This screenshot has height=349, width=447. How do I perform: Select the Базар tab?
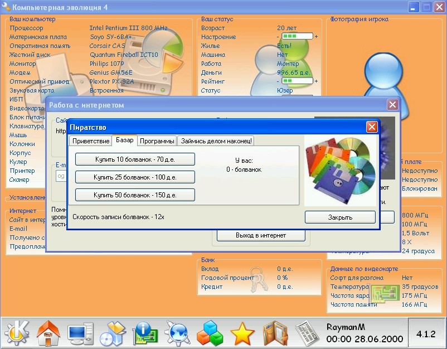125,140
